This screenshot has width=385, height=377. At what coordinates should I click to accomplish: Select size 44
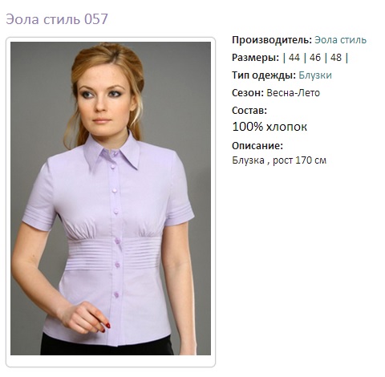(x=294, y=58)
